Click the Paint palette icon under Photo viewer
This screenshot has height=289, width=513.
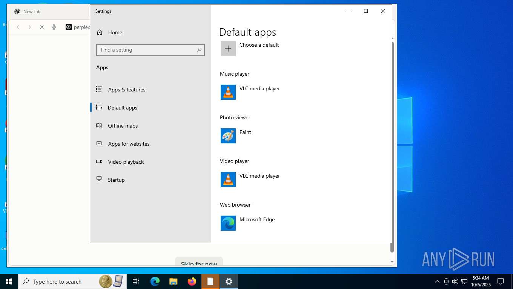[228, 136]
